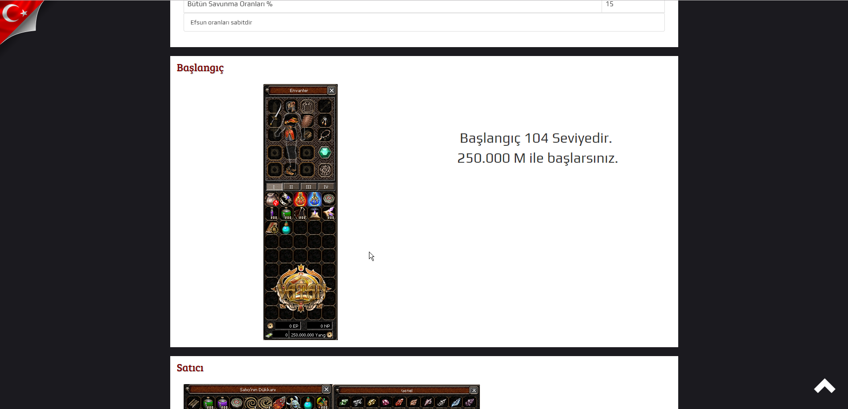Select the purple crystal shard stack in Envanter
This screenshot has width=848, height=409.
(329, 213)
